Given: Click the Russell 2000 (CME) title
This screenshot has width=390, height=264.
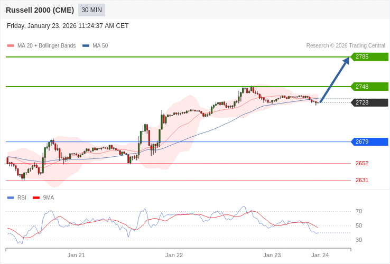Looking at the screenshot, I should [40, 10].
